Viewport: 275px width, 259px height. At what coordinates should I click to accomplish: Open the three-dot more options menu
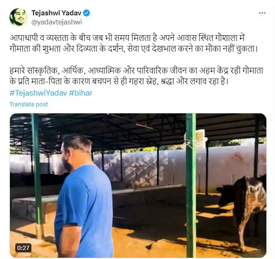[x=262, y=13]
